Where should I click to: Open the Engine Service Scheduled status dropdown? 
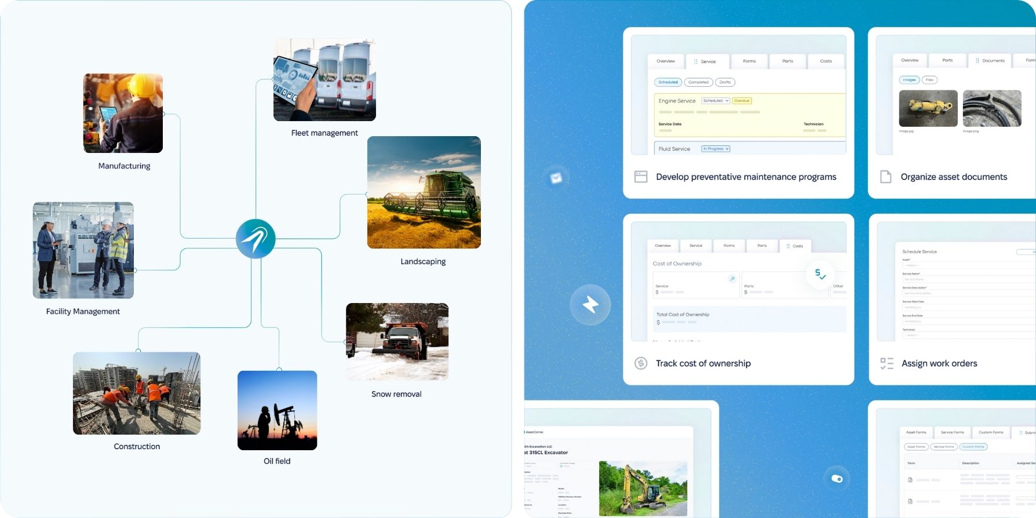click(x=716, y=101)
